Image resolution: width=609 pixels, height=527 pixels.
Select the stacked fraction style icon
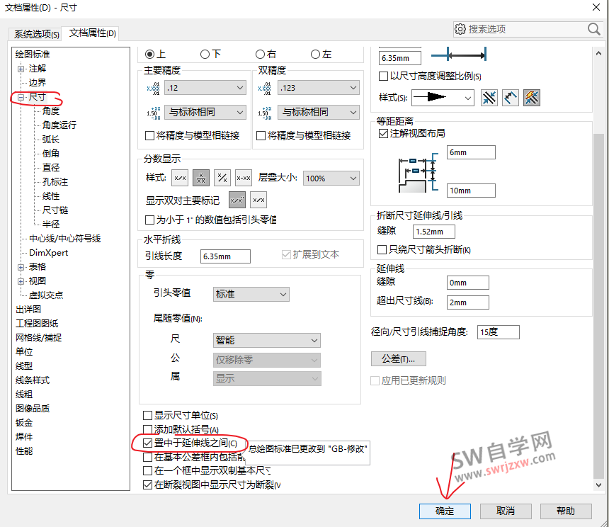(201, 178)
